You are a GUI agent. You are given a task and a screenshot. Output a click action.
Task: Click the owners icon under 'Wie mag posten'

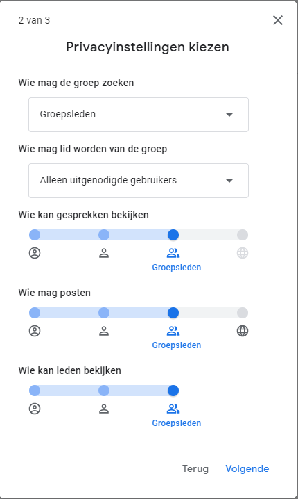tap(35, 332)
